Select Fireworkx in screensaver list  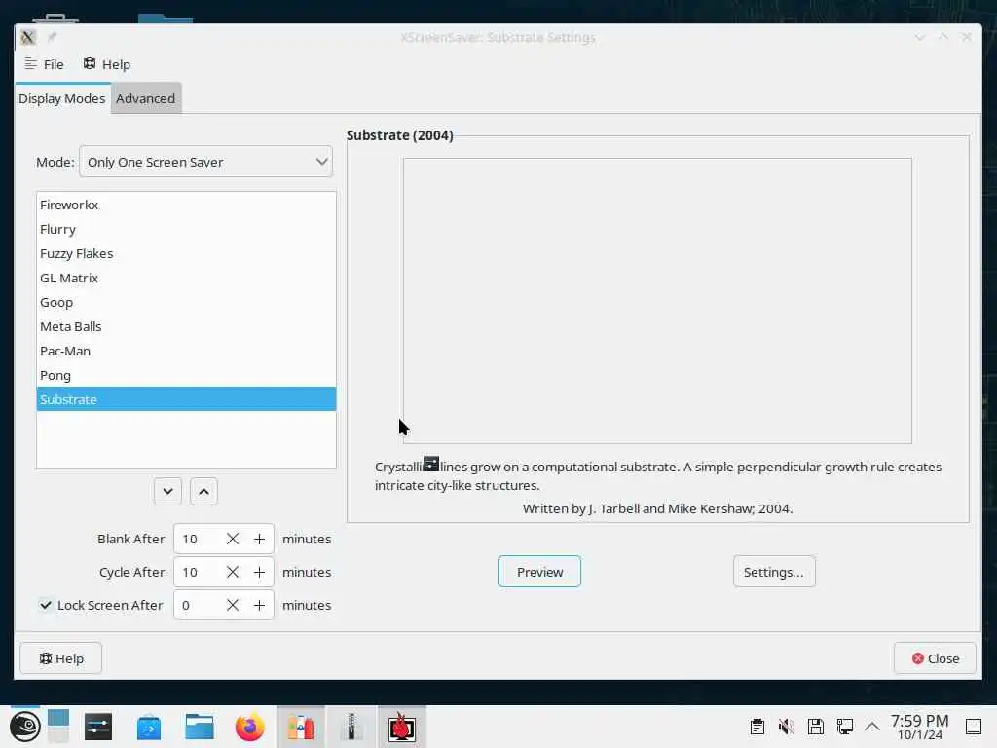(x=186, y=205)
